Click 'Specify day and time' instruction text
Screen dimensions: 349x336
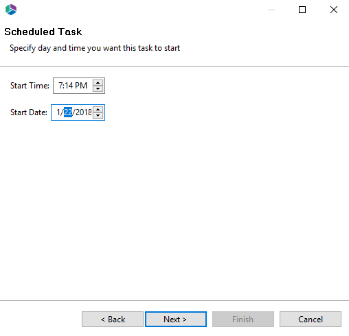(95, 48)
